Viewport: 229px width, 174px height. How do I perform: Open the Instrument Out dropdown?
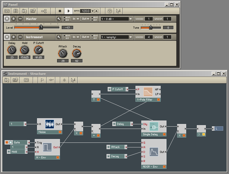85,37
